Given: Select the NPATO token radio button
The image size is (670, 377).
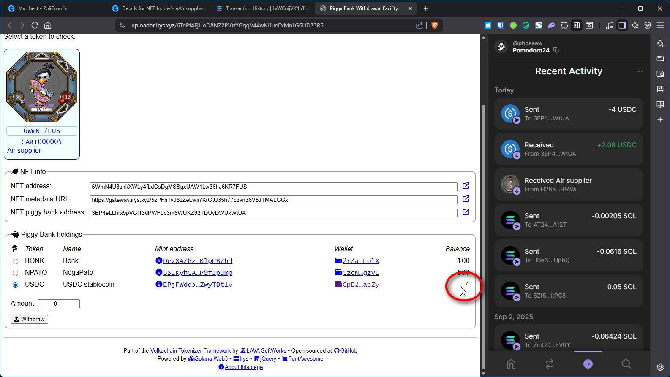Looking at the screenshot, I should tap(15, 273).
